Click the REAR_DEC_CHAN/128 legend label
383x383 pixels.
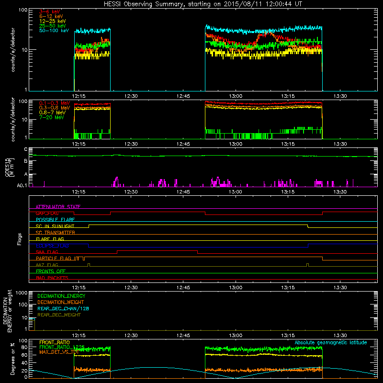(x=63, y=308)
